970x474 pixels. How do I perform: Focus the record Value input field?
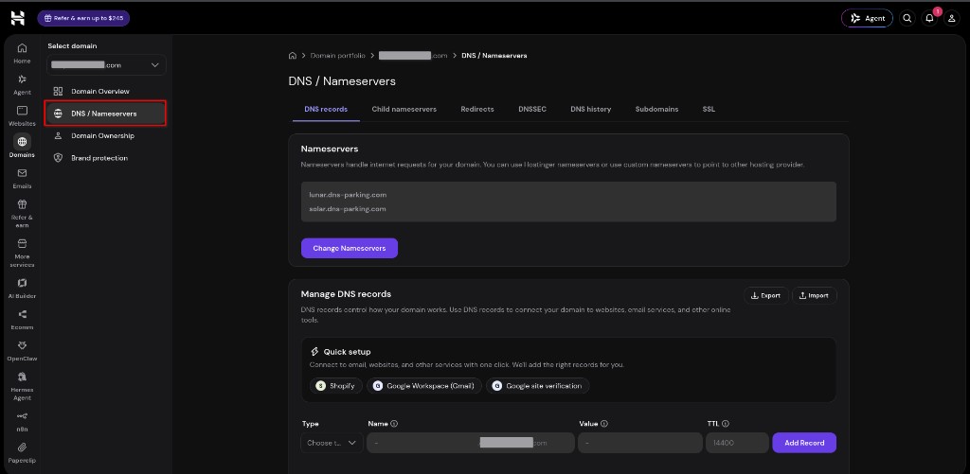(640, 443)
